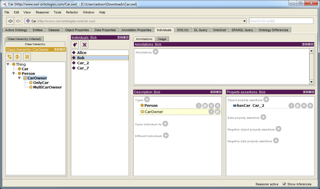This screenshot has width=320, height=189.
Task: Click in the Search for entity field
Action: tap(281, 21)
